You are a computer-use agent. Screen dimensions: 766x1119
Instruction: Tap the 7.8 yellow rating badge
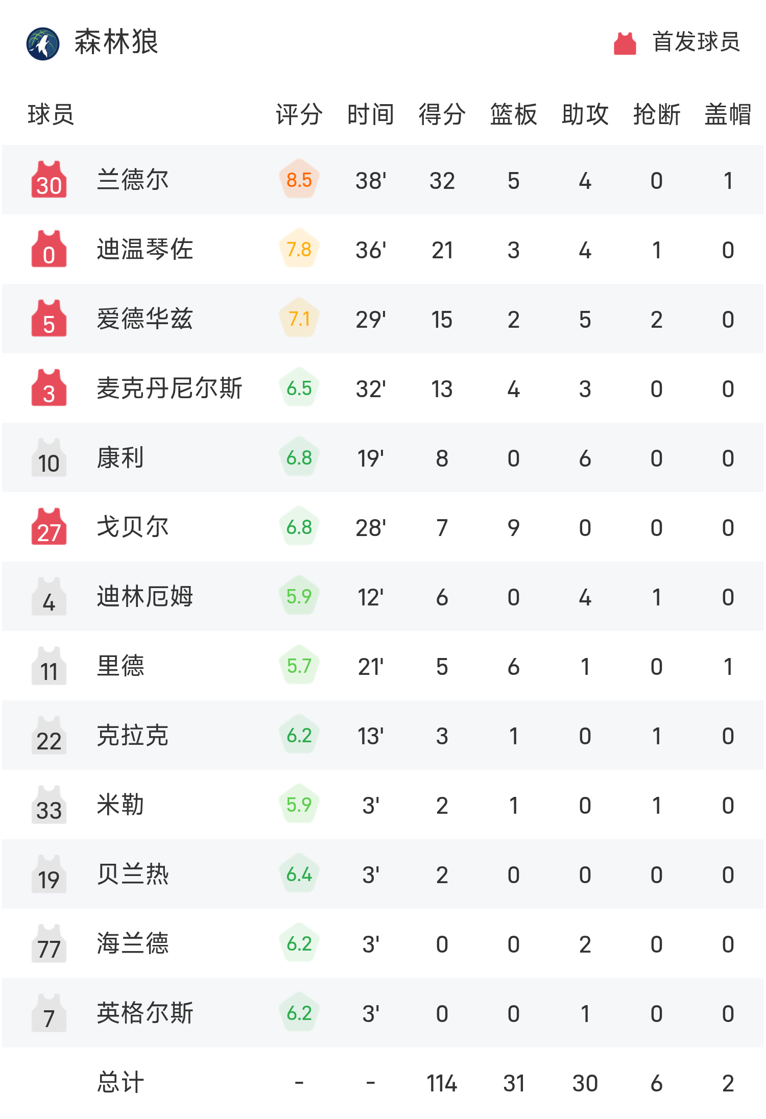click(x=299, y=249)
